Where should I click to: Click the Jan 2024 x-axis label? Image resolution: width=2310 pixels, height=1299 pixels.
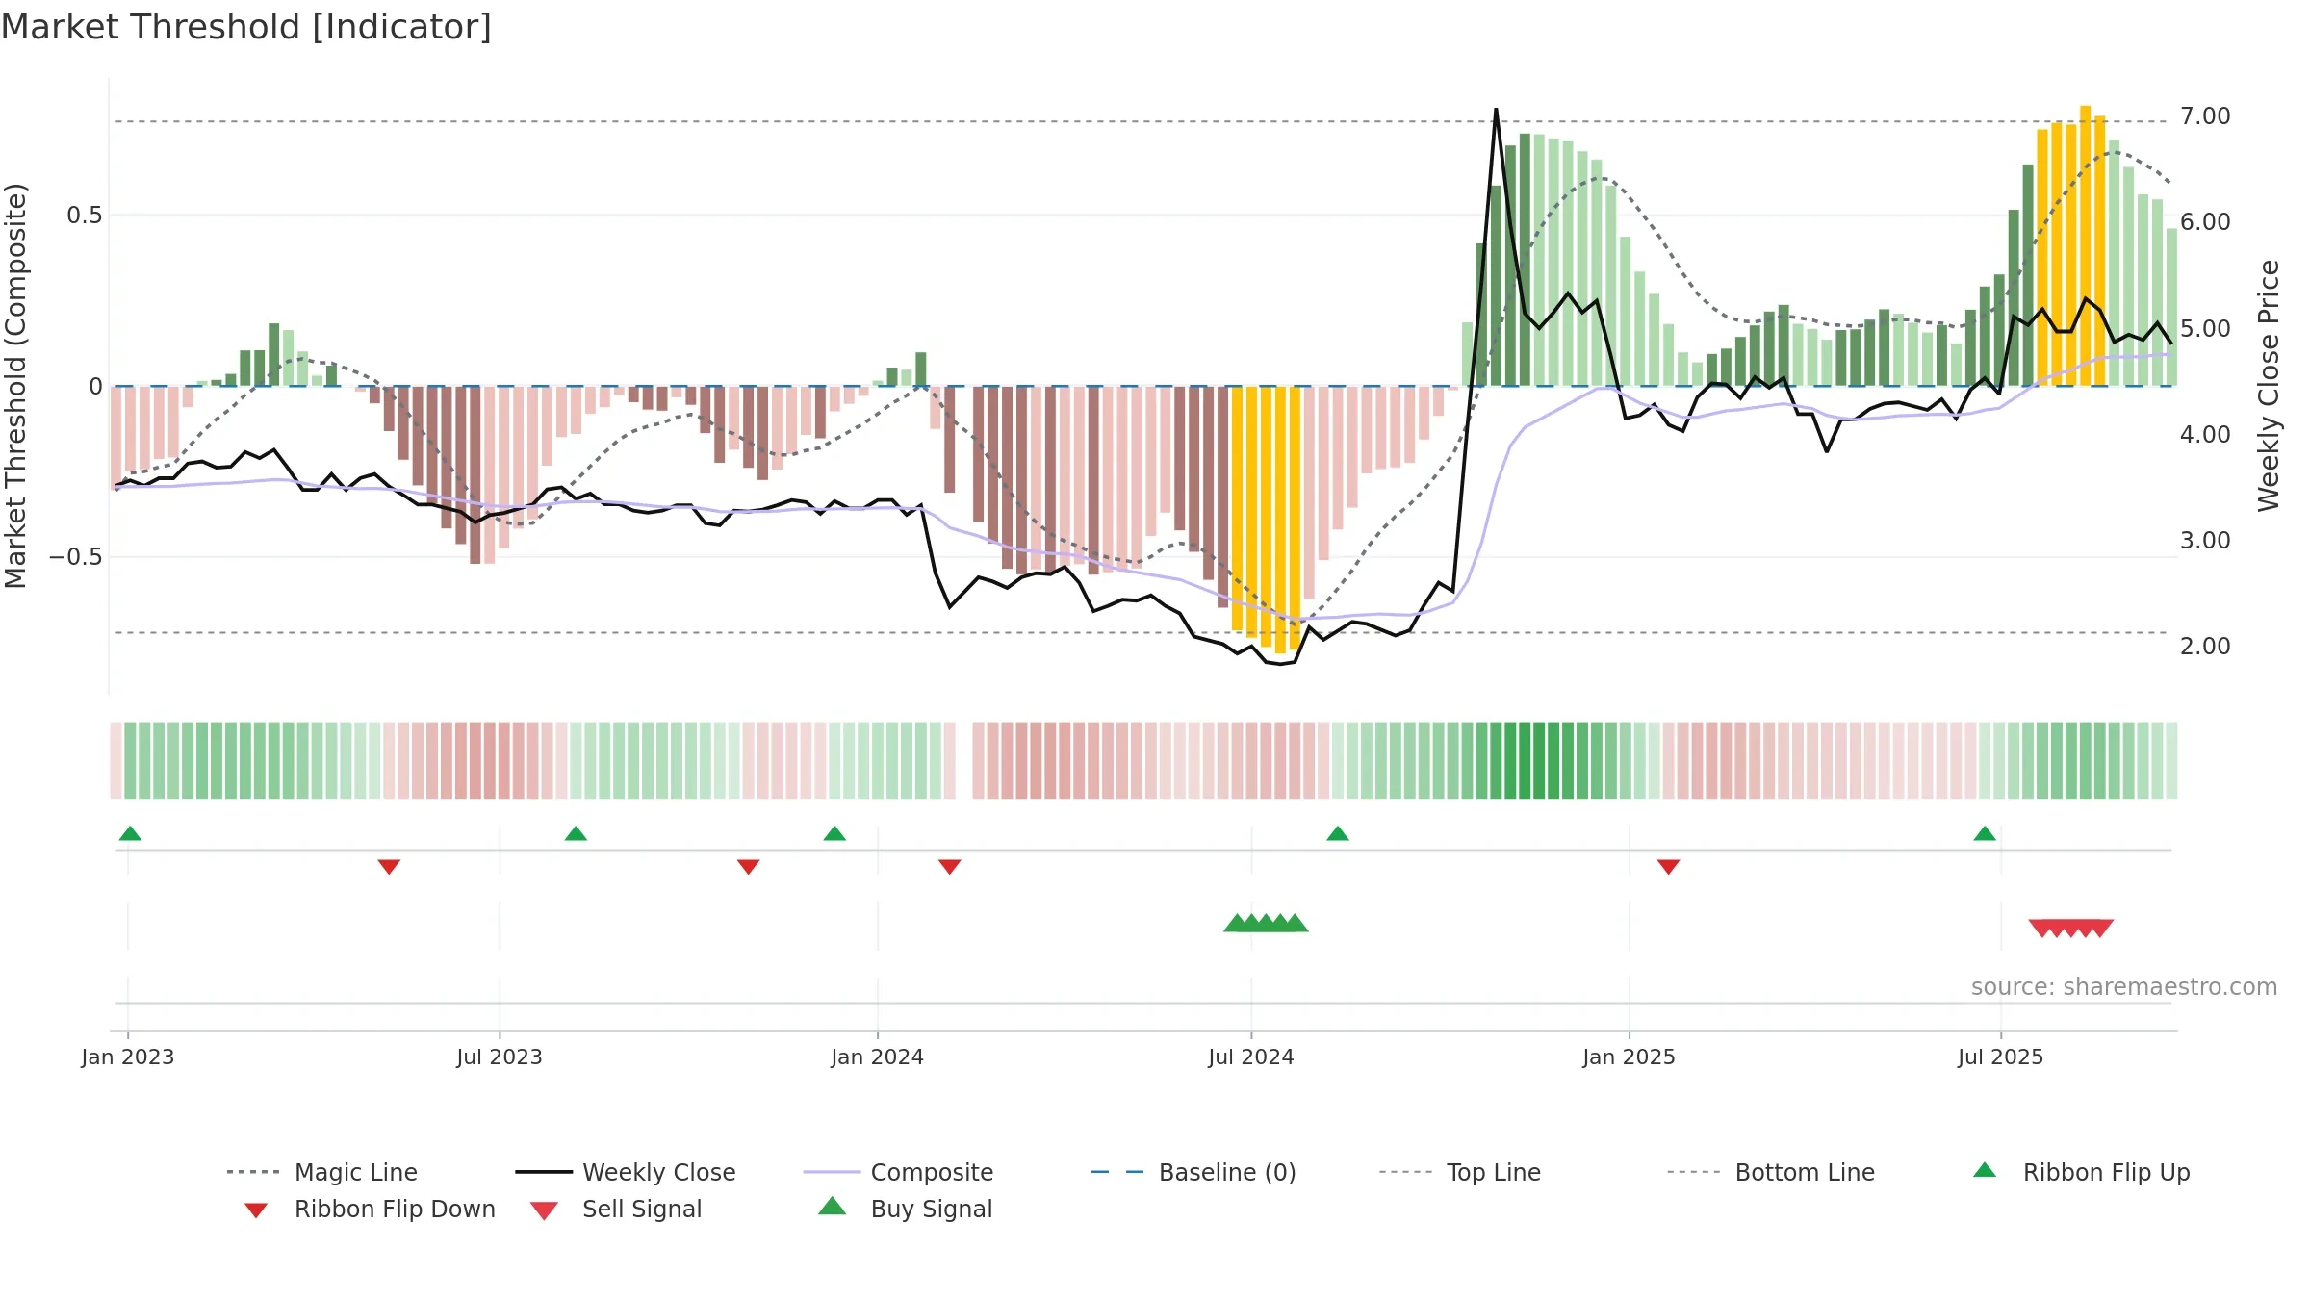[x=878, y=1057]
